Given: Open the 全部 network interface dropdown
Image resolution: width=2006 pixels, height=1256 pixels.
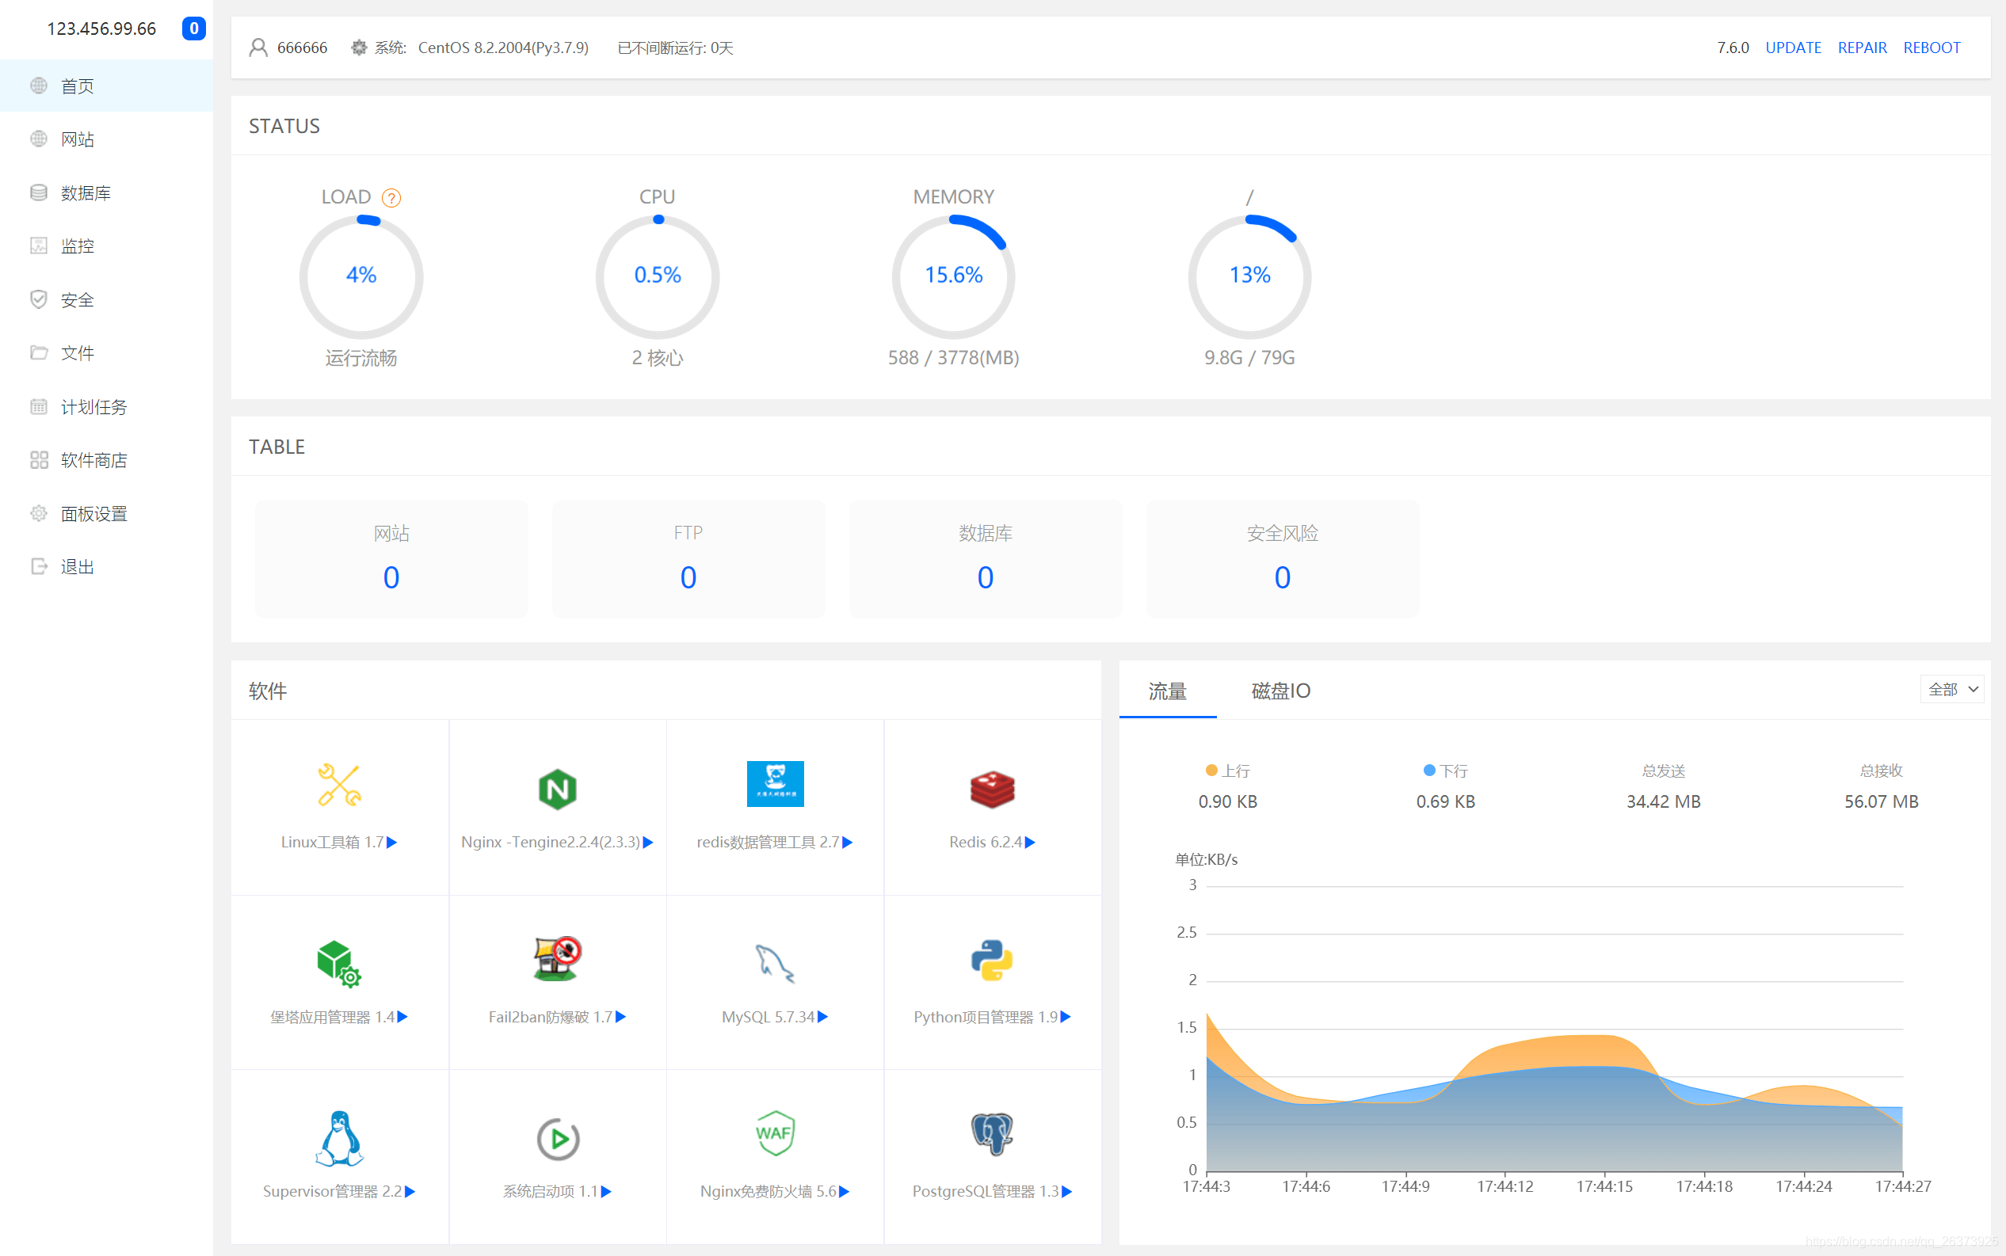Looking at the screenshot, I should [1951, 690].
